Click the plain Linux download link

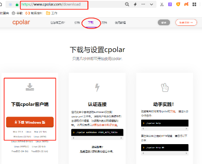coord(28,132)
